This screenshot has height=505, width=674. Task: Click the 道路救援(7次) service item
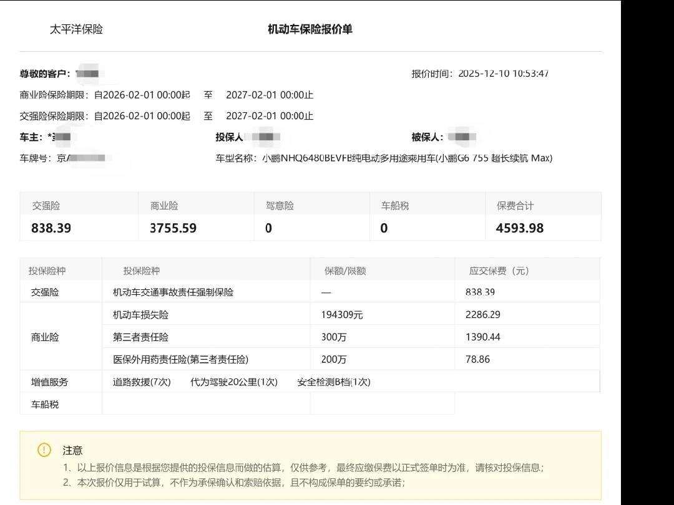pyautogui.click(x=142, y=382)
